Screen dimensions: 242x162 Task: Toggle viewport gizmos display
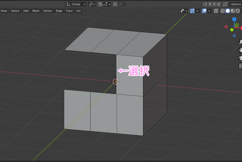[x=192, y=11]
